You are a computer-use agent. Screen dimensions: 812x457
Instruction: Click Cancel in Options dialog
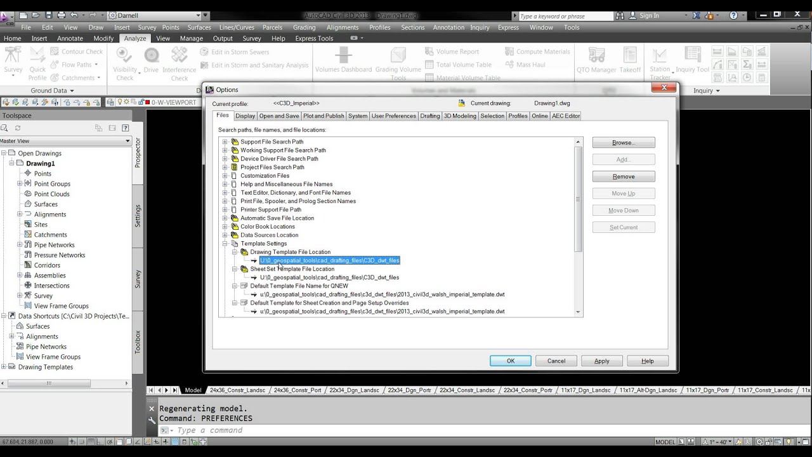click(556, 361)
